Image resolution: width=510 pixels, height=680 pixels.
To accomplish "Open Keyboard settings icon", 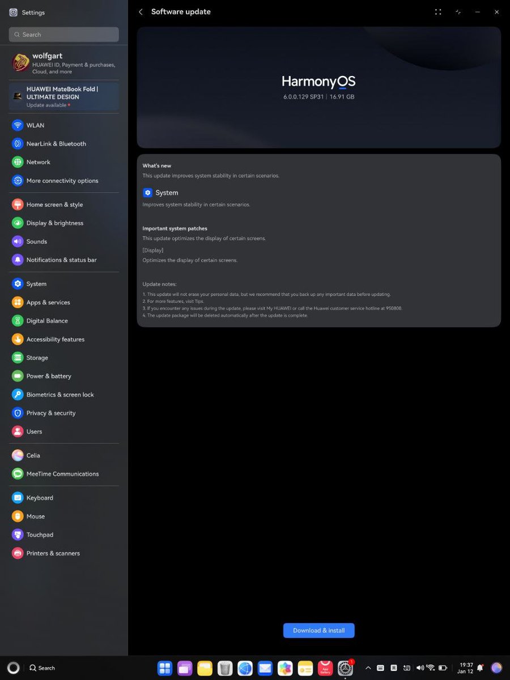I will coord(18,498).
